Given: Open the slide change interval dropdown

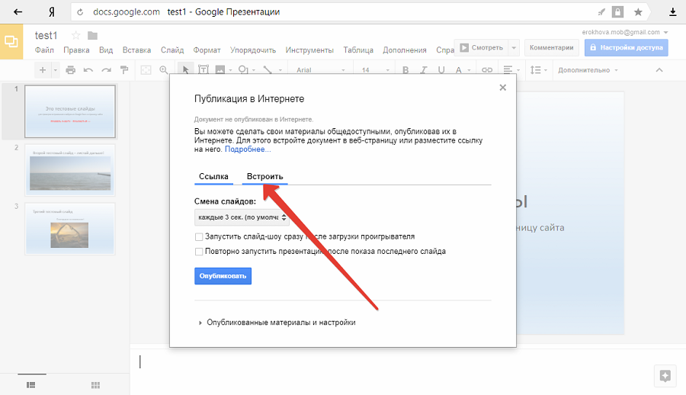Looking at the screenshot, I should coord(242,218).
